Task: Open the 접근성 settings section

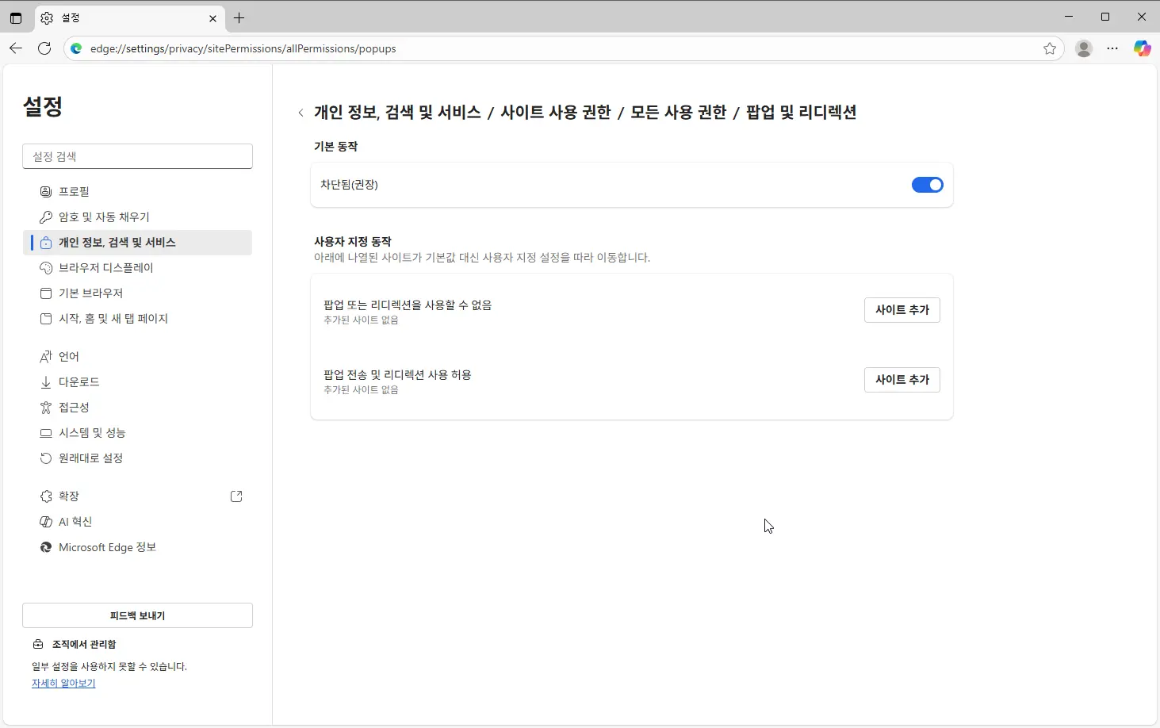Action: (x=74, y=407)
